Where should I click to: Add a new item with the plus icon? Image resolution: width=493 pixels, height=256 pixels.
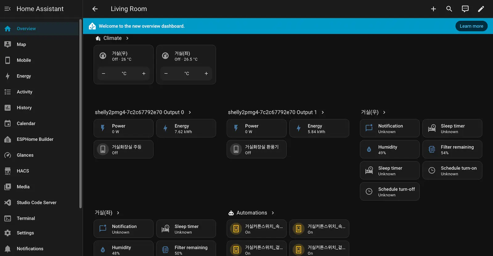click(433, 9)
